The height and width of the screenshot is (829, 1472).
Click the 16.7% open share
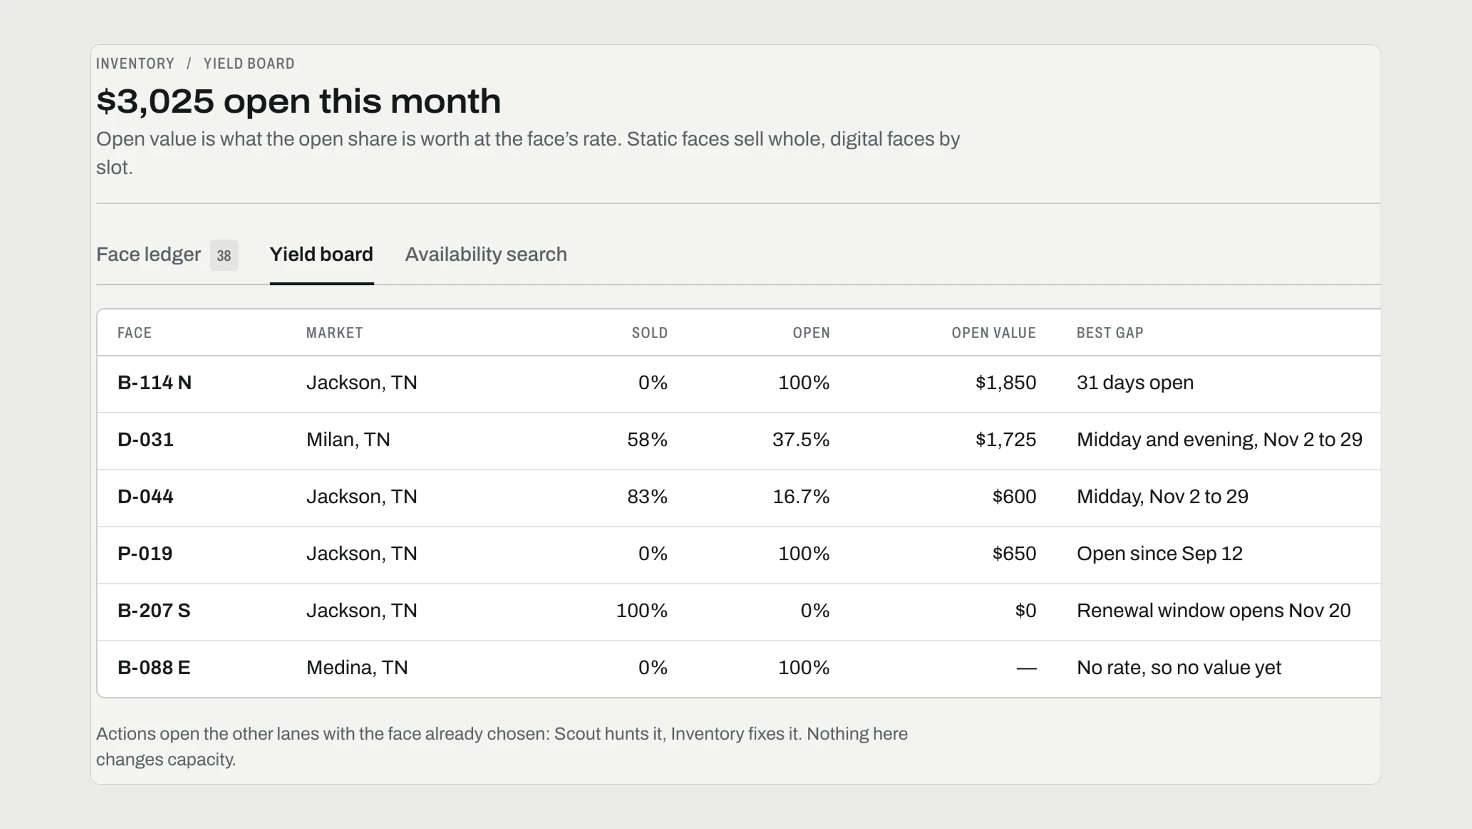click(x=801, y=497)
